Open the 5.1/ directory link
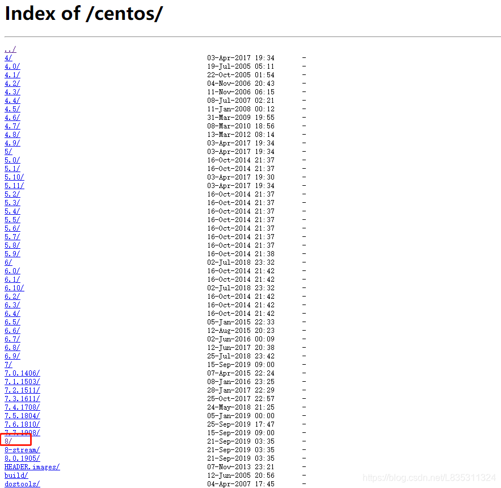The image size is (501, 488). pyautogui.click(x=12, y=169)
